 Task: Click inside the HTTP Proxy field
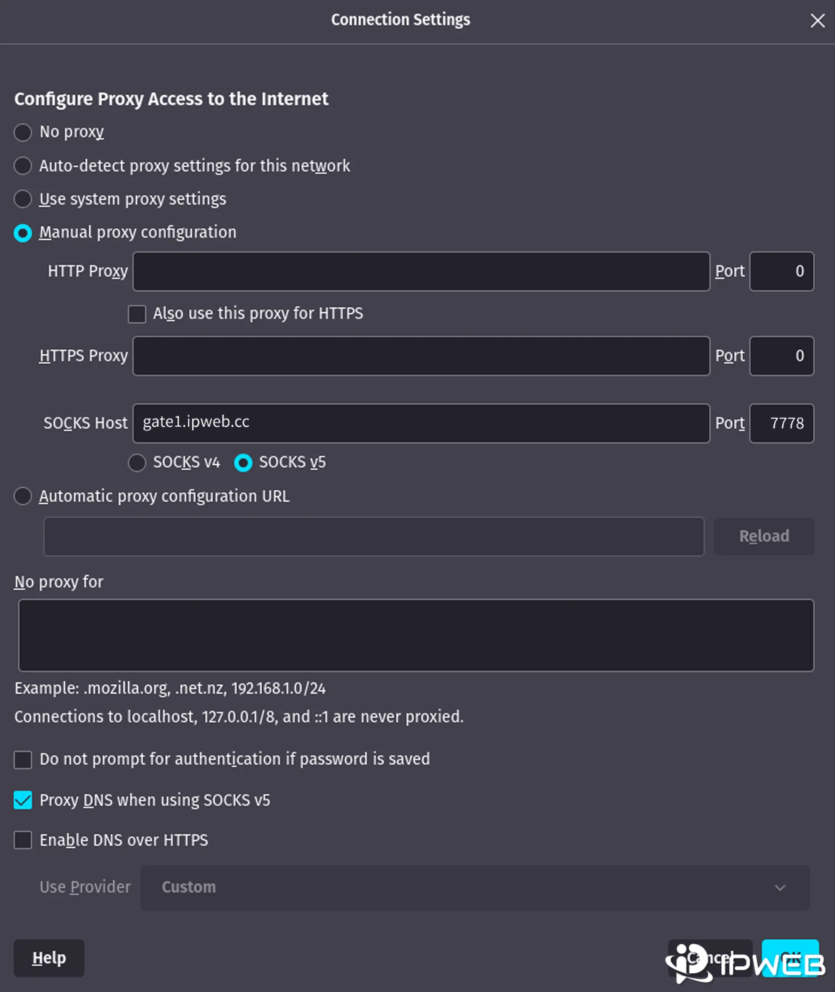click(421, 271)
